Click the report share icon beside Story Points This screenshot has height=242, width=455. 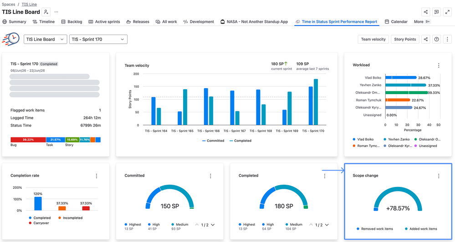click(426, 39)
